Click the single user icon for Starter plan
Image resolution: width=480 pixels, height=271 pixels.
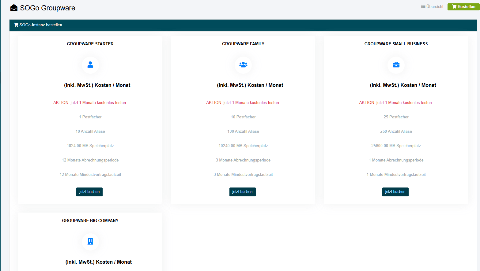[90, 65]
